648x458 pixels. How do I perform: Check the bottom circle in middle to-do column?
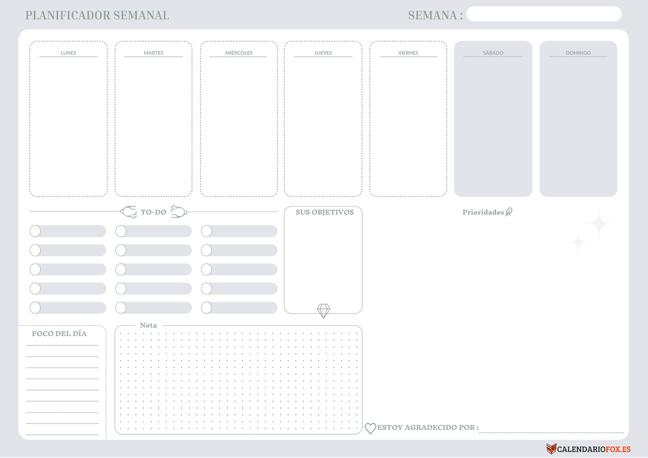coord(121,308)
